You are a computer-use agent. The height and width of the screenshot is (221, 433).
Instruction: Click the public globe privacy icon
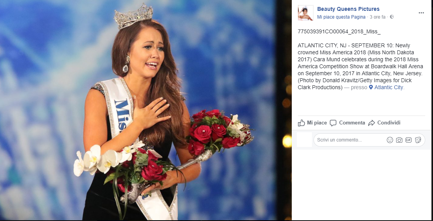pos(391,17)
